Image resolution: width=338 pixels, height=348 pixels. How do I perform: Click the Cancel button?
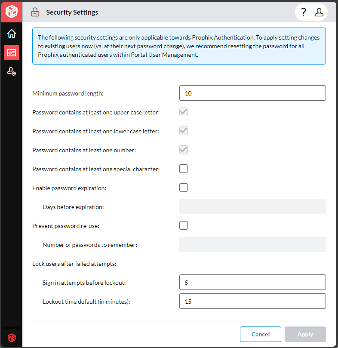(261, 334)
